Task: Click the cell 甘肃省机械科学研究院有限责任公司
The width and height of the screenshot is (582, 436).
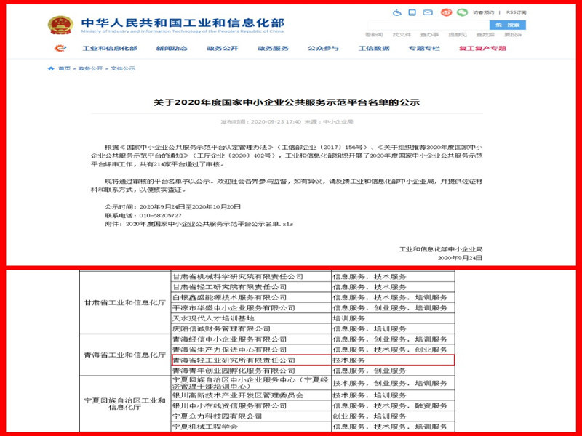Action: (x=250, y=277)
